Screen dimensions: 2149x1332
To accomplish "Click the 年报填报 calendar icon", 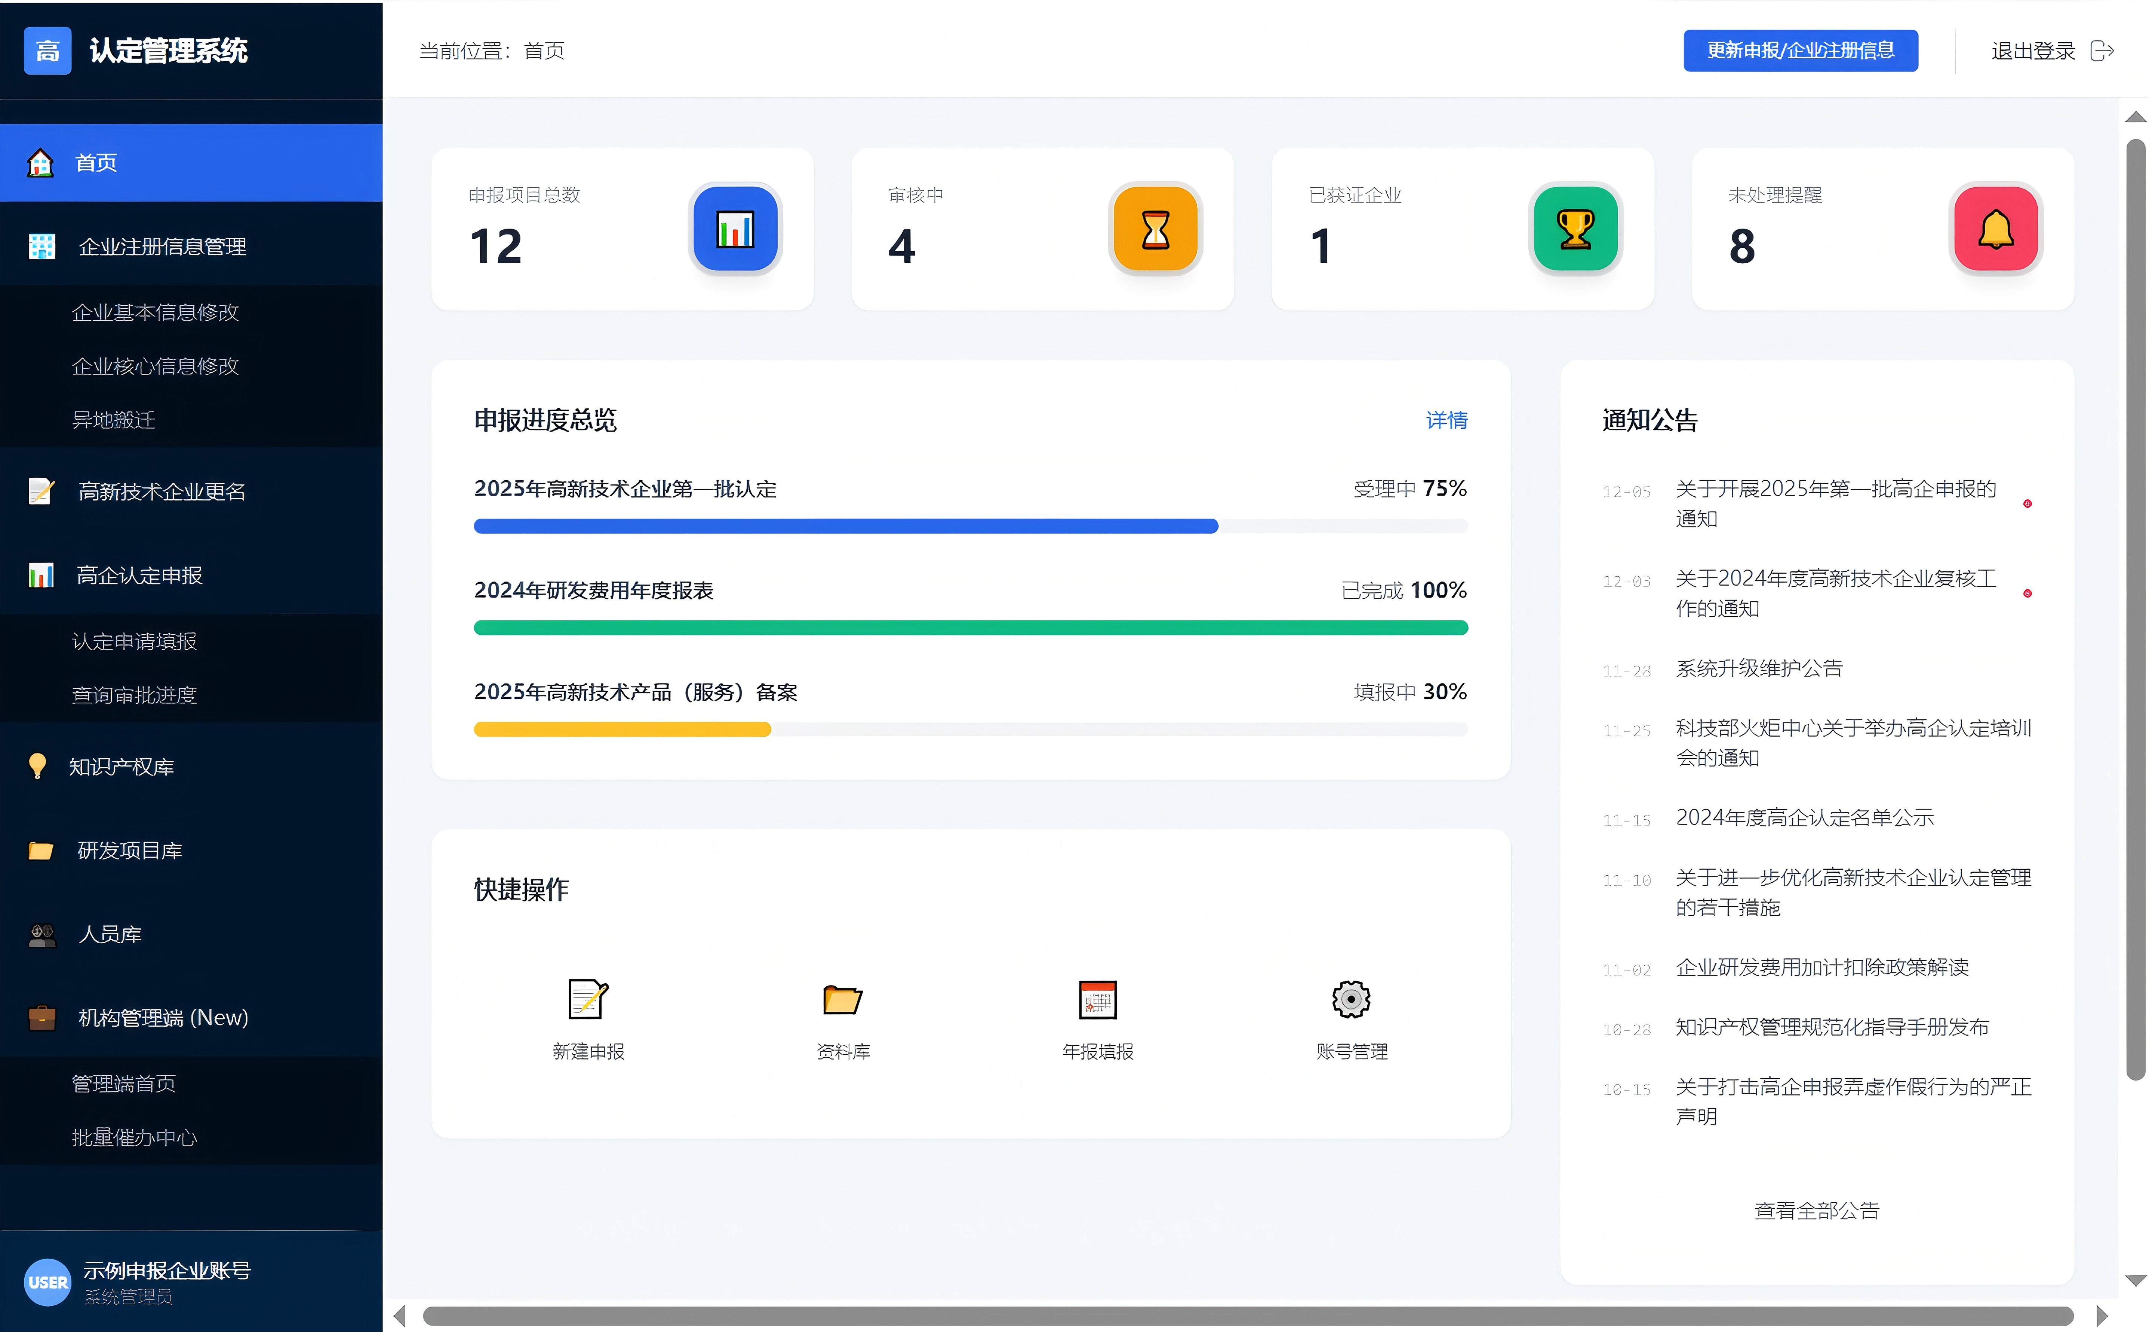I will tap(1097, 999).
